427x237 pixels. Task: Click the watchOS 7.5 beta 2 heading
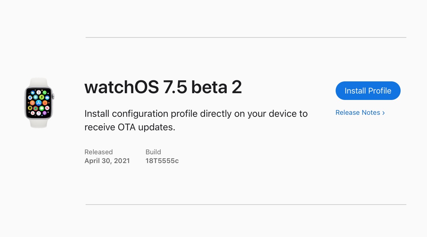[x=163, y=87]
